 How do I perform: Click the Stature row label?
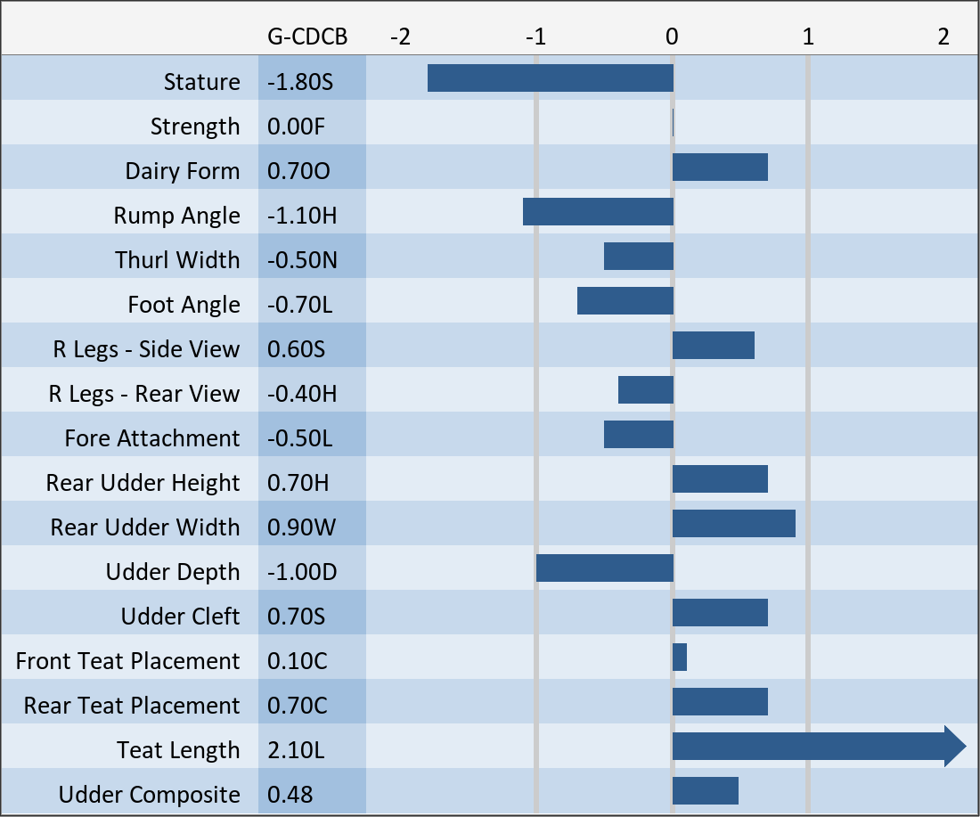pos(201,82)
